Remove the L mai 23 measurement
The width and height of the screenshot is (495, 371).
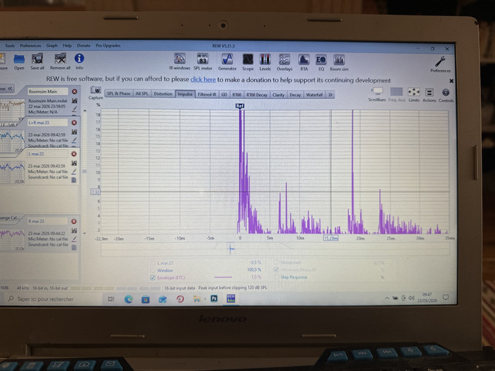pyautogui.click(x=74, y=154)
